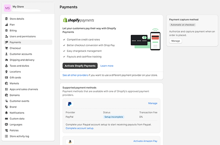Select Apps and sales channels
Image resolution: width=220 pixels, height=145 pixels.
24,89
